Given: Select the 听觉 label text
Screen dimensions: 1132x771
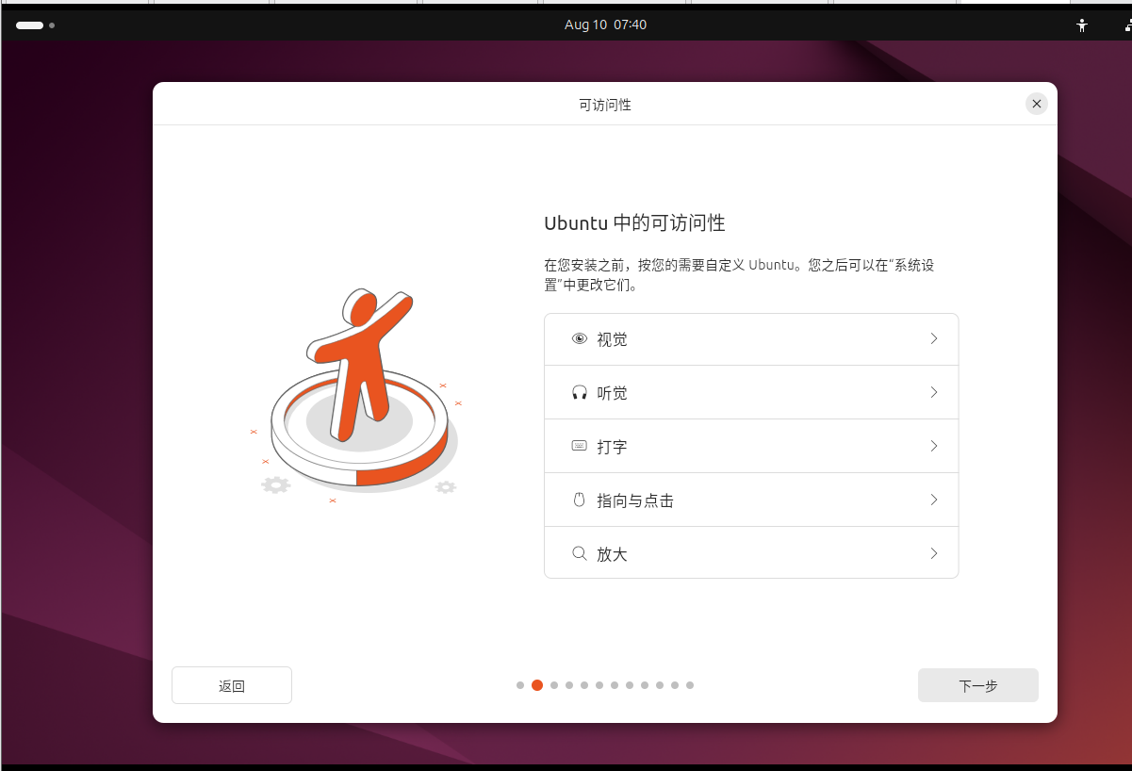Looking at the screenshot, I should [612, 393].
